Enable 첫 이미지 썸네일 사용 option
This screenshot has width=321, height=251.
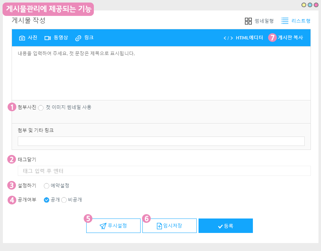[41, 108]
